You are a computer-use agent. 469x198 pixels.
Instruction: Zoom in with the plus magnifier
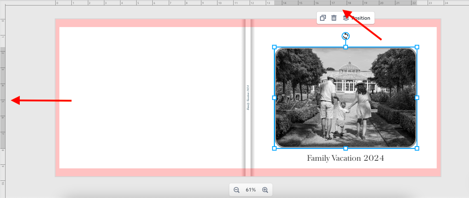[x=265, y=190]
